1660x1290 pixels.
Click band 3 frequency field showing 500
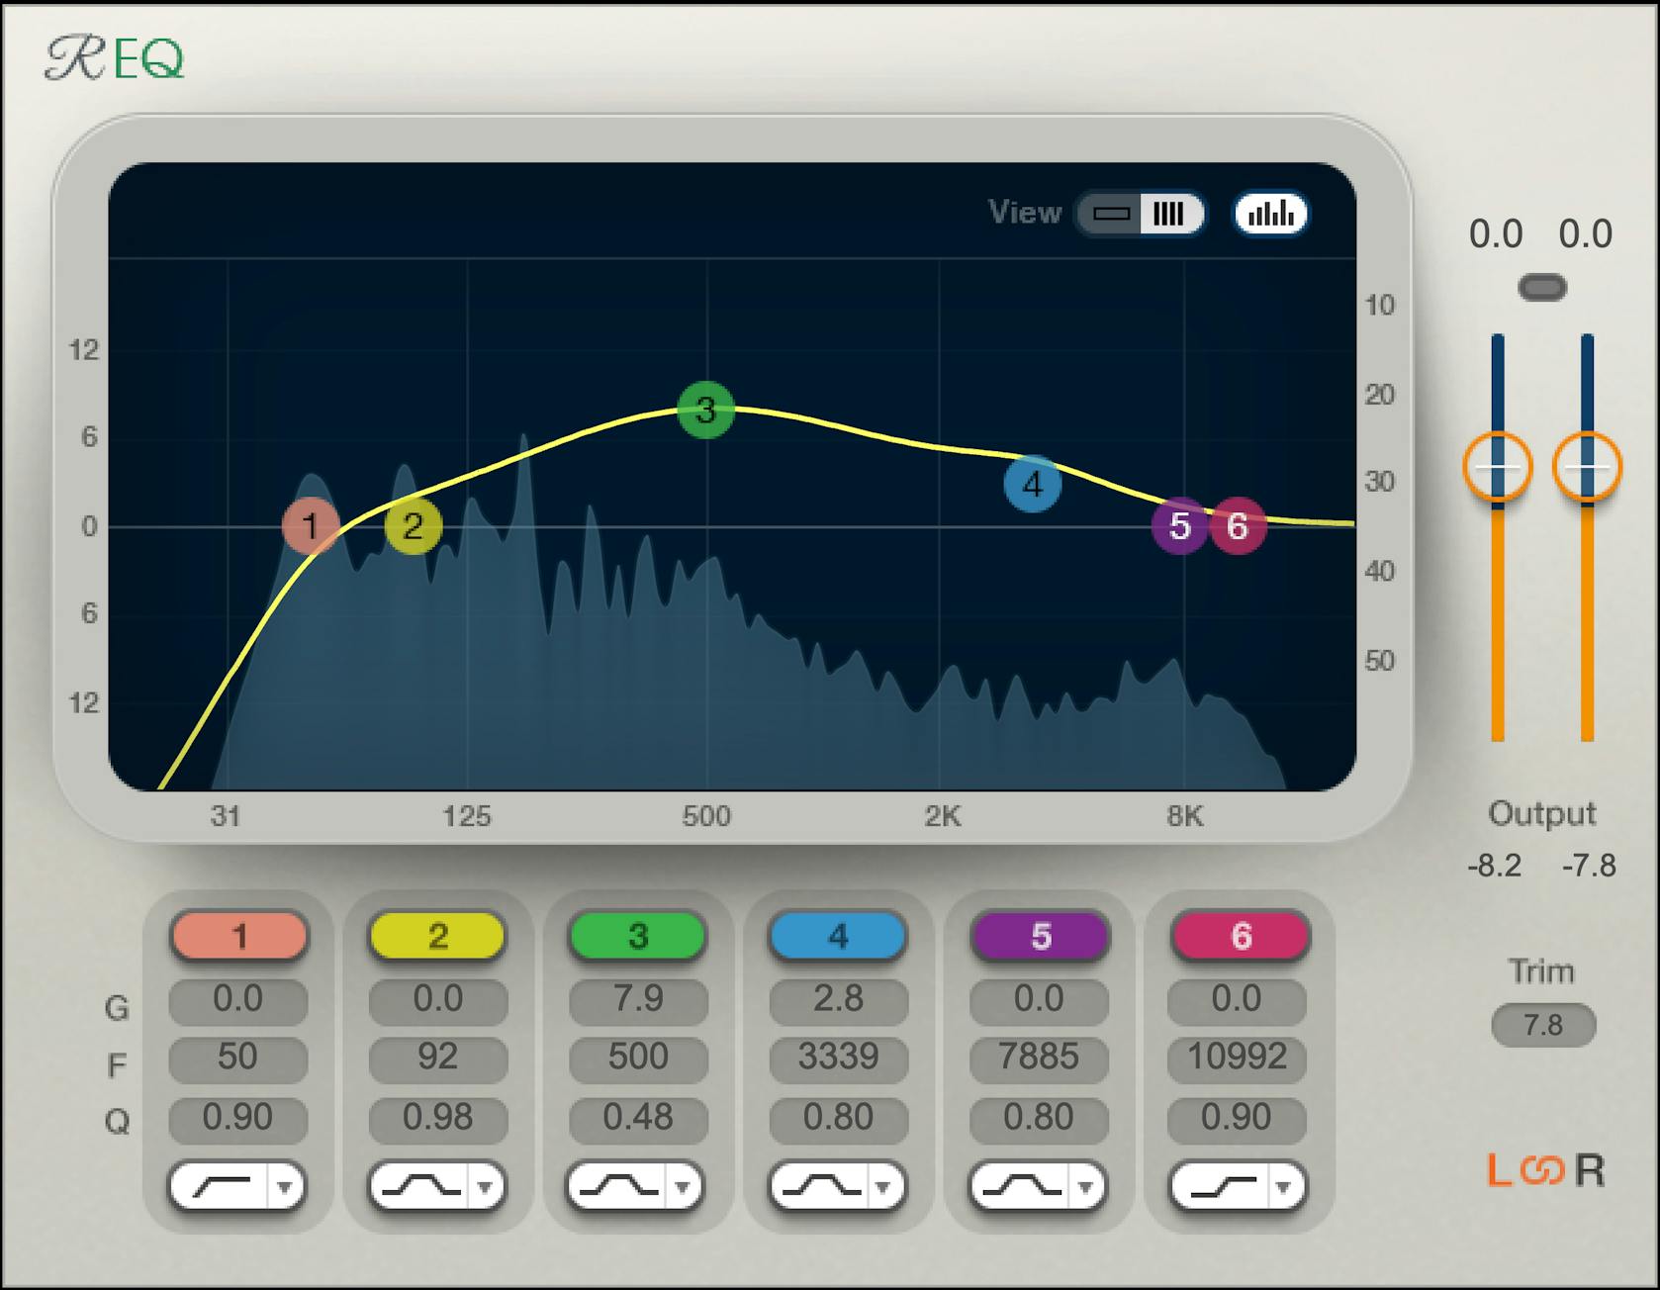coord(637,1058)
